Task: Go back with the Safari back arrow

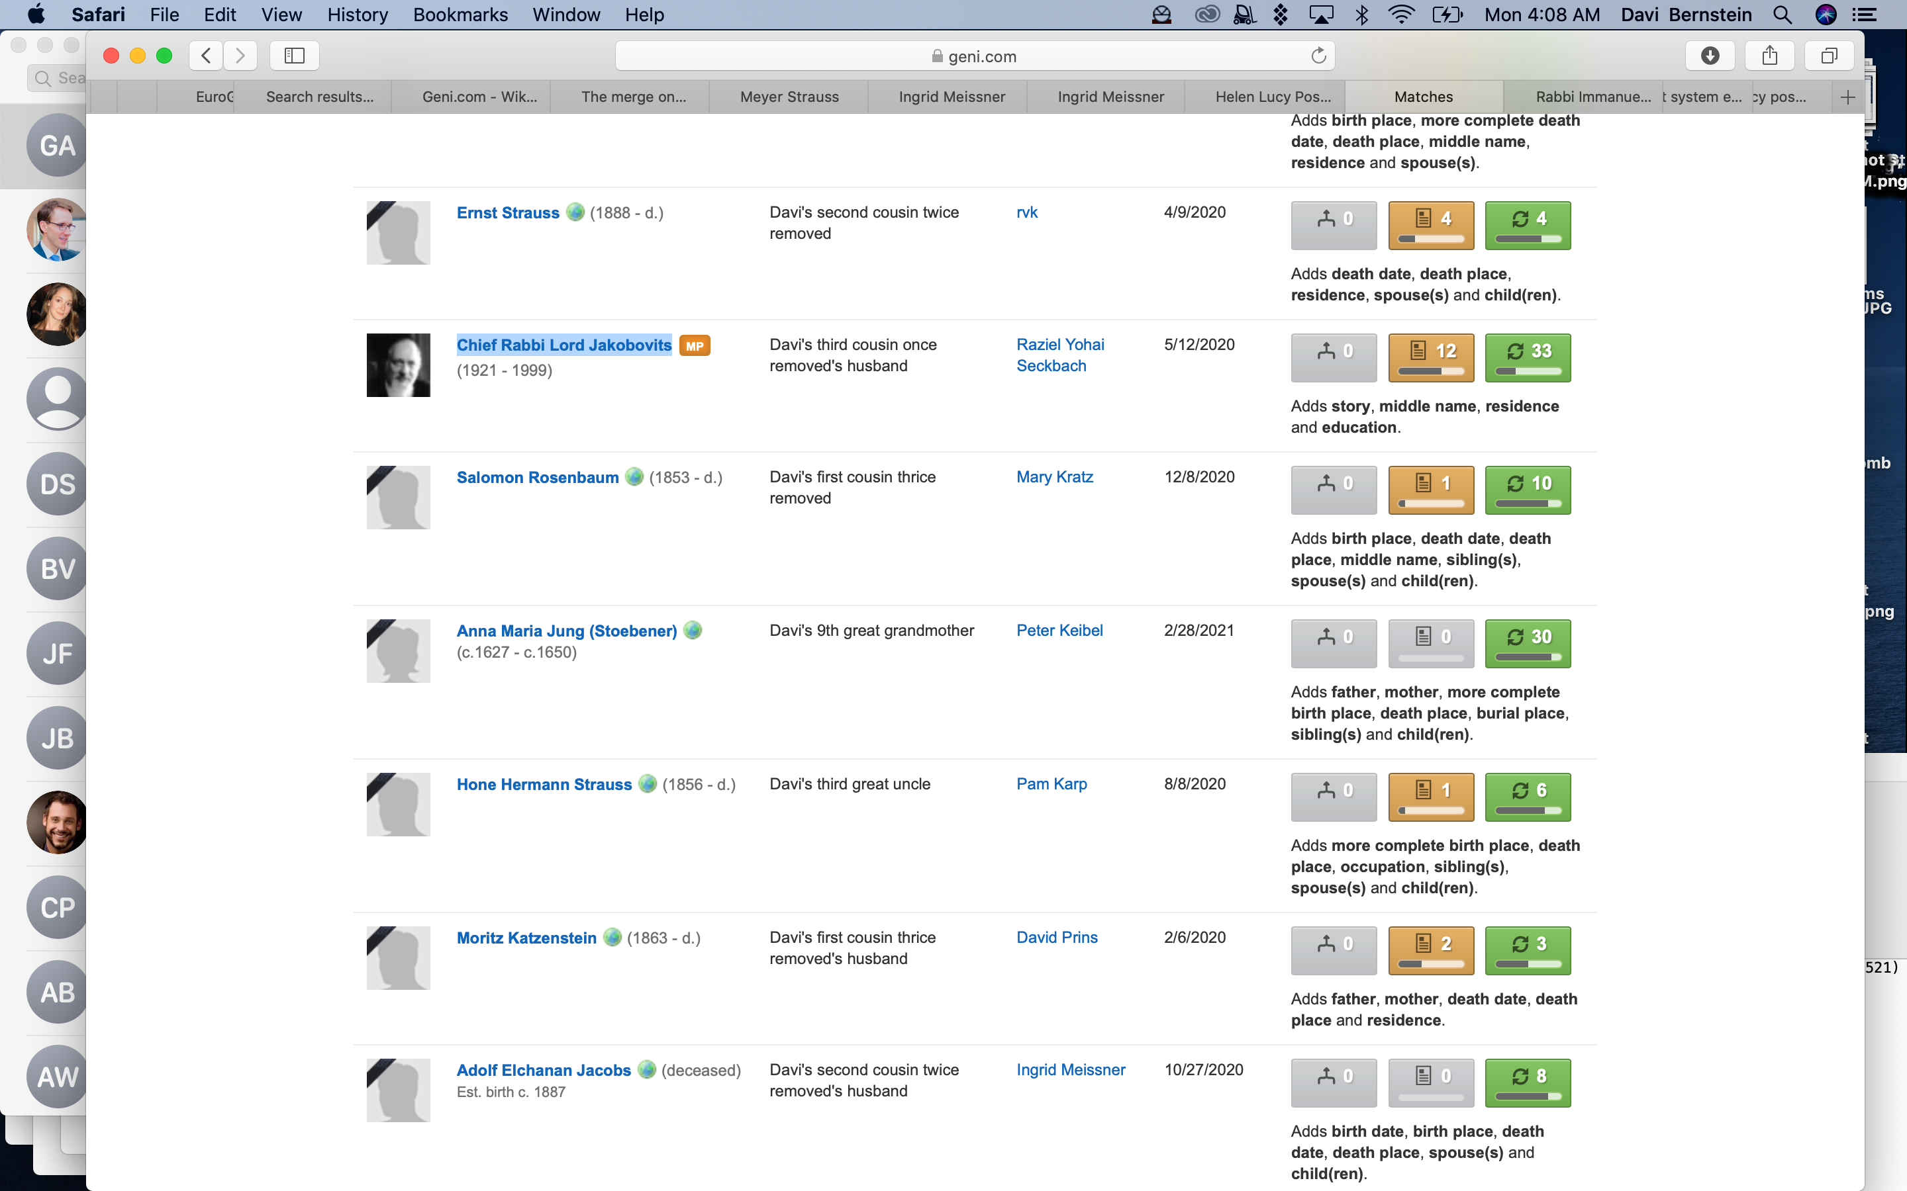Action: [x=207, y=55]
